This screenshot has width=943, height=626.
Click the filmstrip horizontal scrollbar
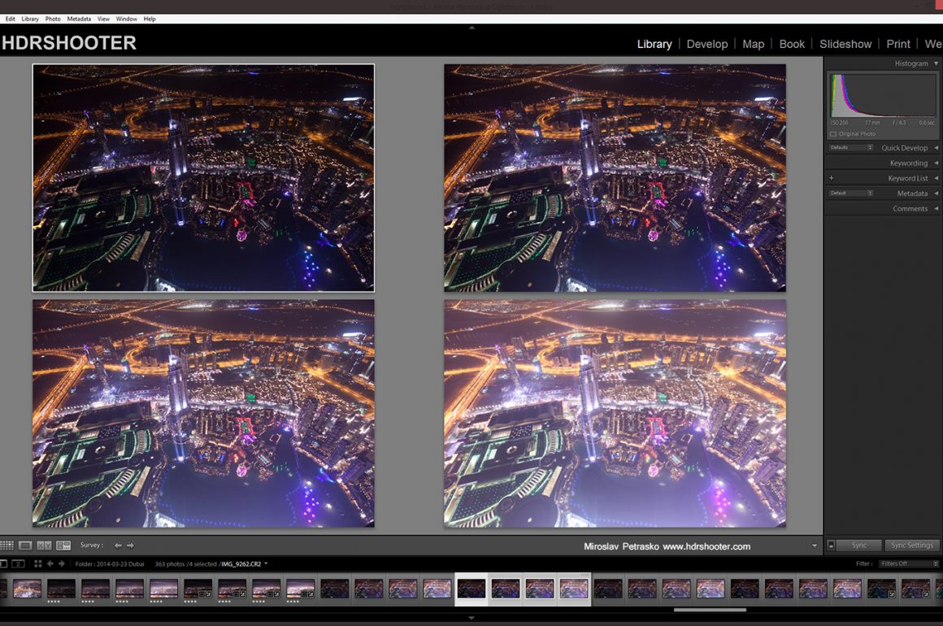point(710,610)
